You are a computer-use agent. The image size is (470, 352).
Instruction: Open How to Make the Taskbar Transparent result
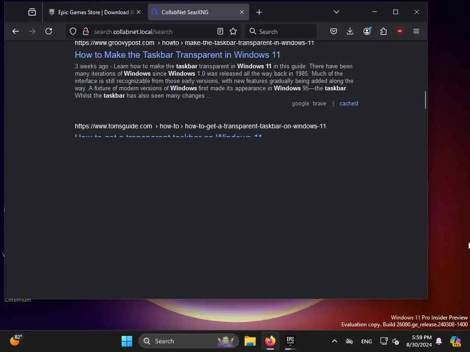point(178,55)
